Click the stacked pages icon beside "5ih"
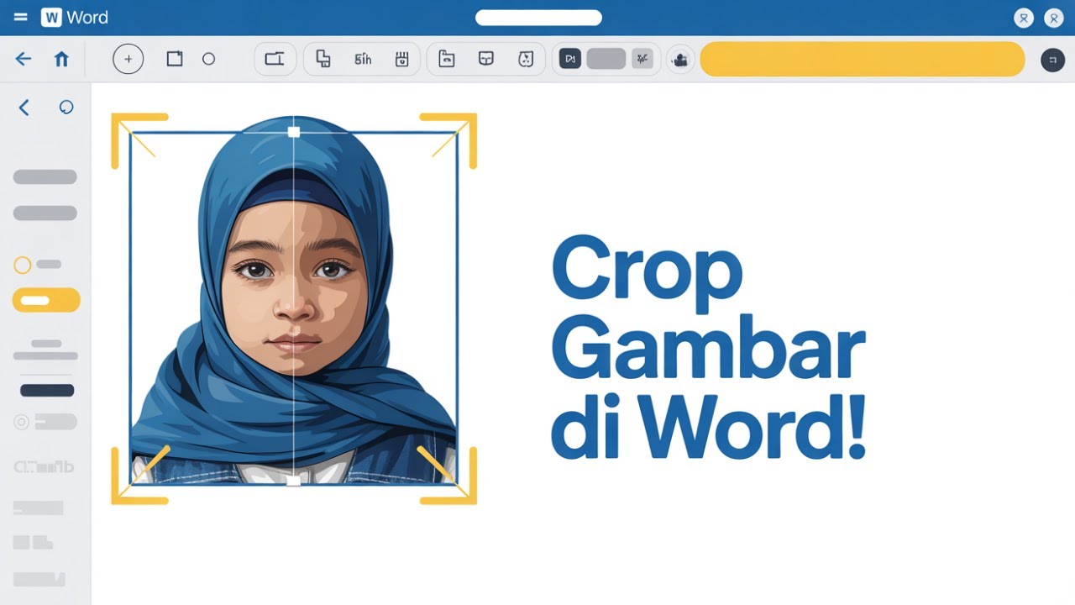The height and width of the screenshot is (605, 1075). [x=323, y=59]
